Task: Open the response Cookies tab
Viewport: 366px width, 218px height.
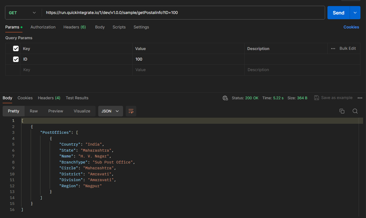Action: [25, 98]
